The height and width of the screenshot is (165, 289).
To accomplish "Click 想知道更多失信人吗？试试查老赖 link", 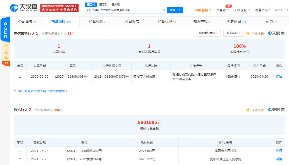I will pyautogui.click(x=41, y=91).
